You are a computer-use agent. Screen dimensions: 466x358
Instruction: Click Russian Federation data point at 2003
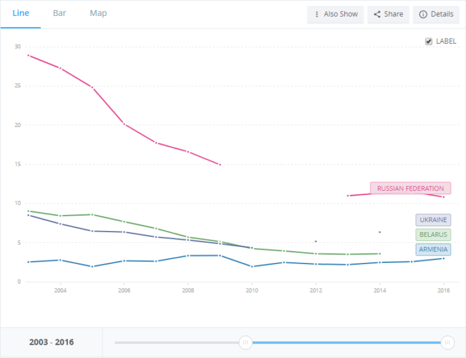(28, 55)
